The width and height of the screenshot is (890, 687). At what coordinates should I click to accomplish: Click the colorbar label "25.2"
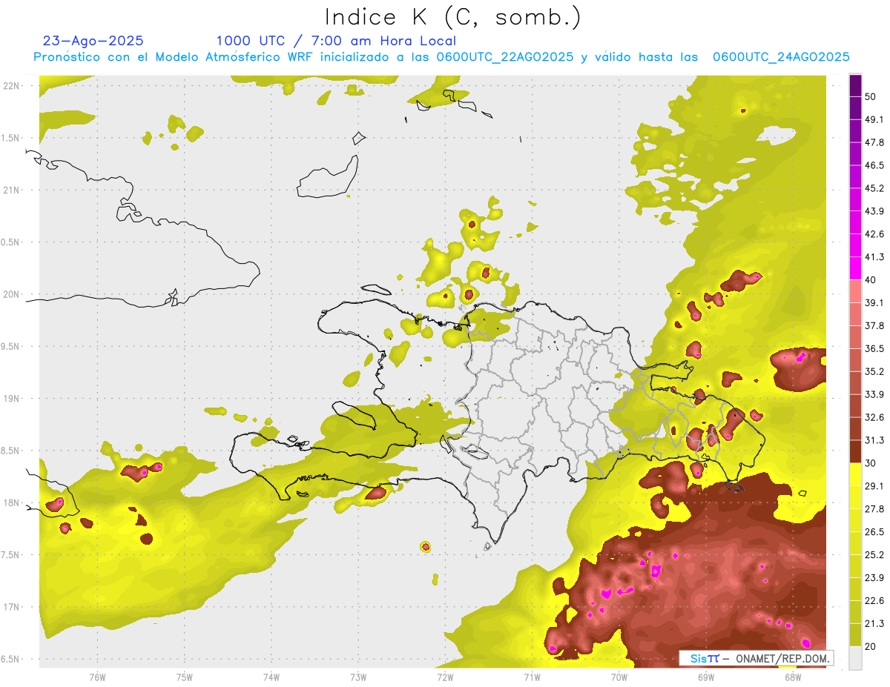(874, 555)
